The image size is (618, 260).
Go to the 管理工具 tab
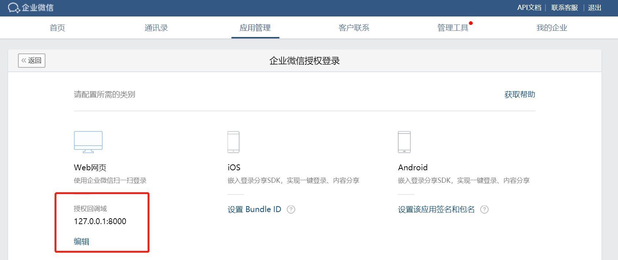[x=453, y=28]
